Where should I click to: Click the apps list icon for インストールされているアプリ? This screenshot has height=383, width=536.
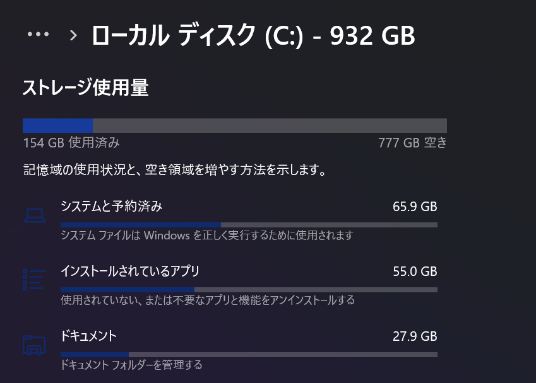[x=34, y=280]
